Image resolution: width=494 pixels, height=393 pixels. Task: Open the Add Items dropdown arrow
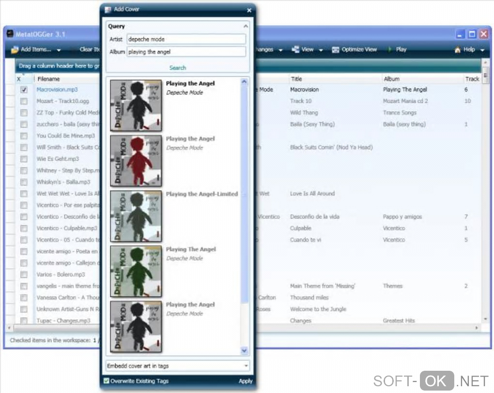point(59,50)
